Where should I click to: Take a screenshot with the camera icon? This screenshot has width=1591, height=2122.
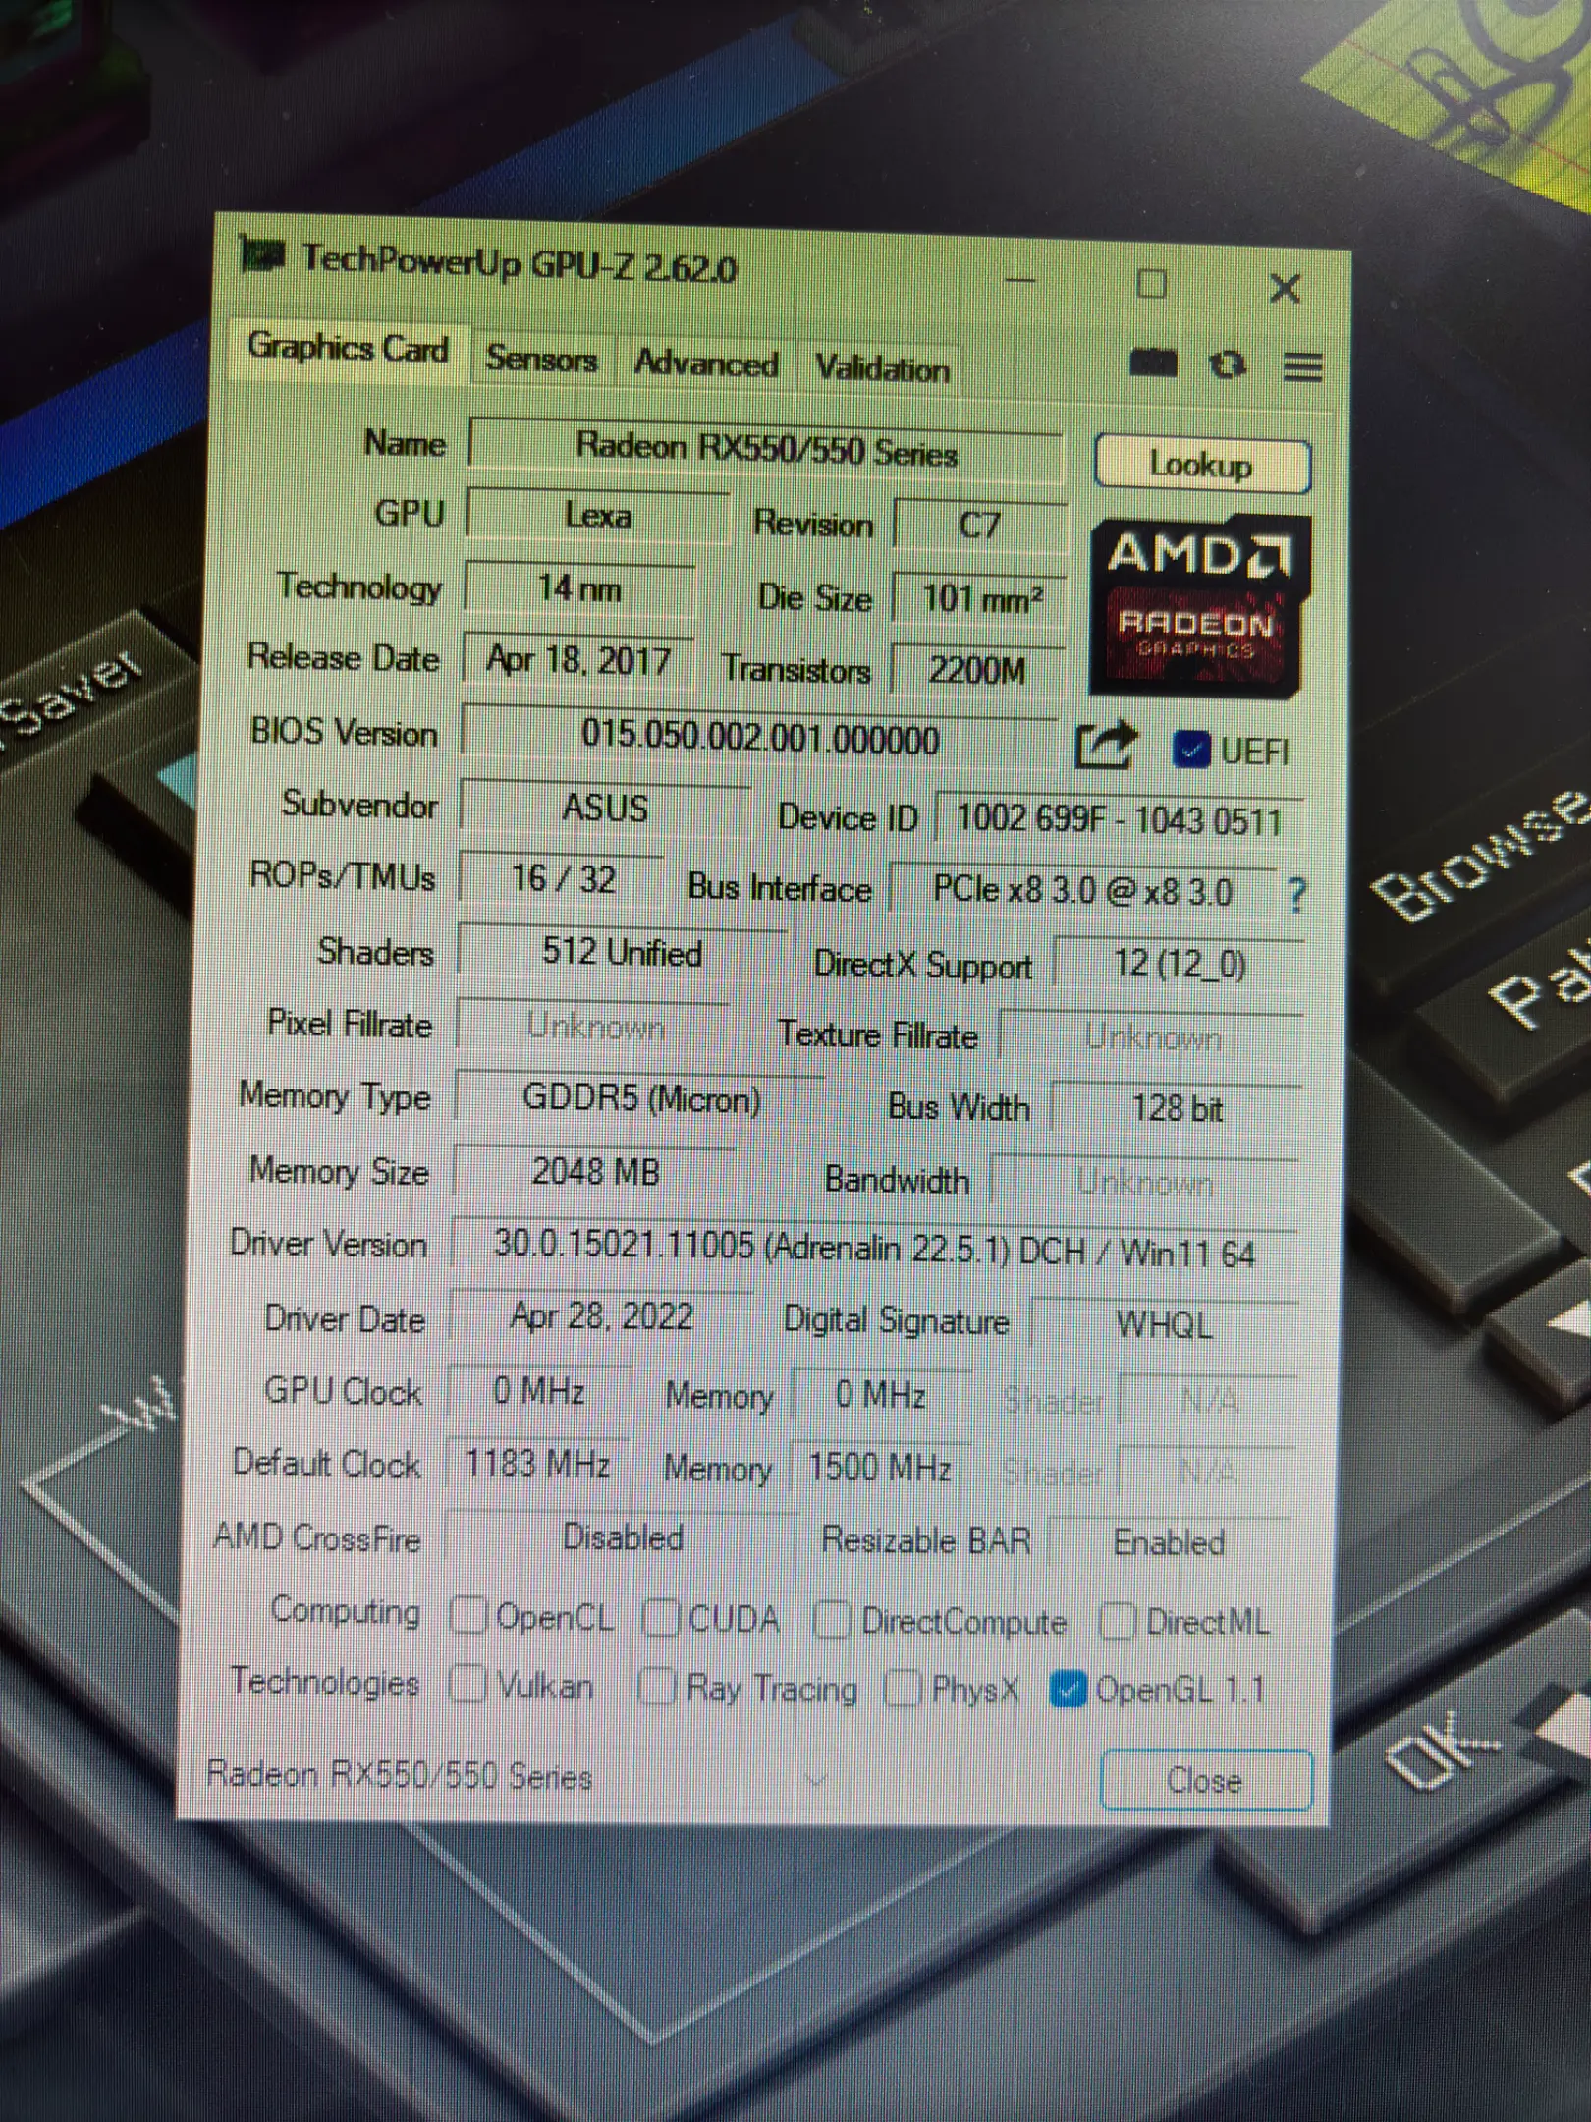[x=1153, y=363]
